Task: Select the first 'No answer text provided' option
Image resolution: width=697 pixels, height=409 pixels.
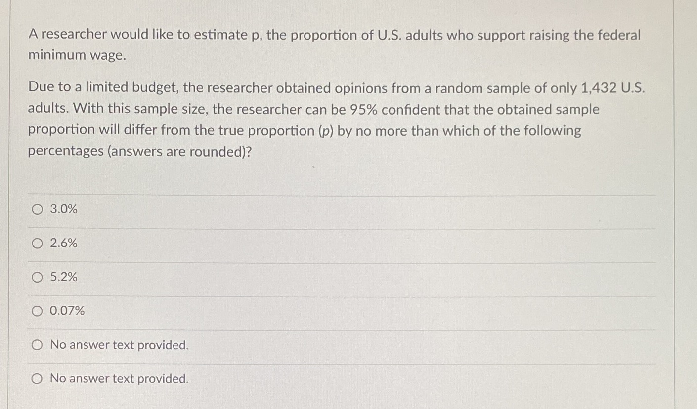Action: click(x=37, y=345)
